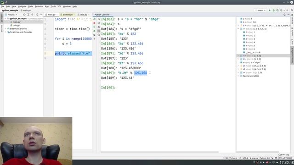Viewport: 294px width, 165px height.
Task: Open the Refactor menu
Action: click(39, 6)
